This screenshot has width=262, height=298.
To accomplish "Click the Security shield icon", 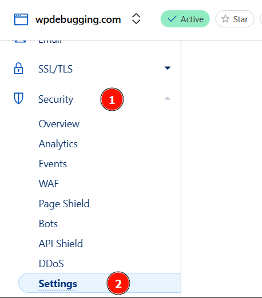I will tap(18, 98).
